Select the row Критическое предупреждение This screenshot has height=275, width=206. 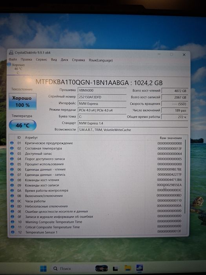click(96, 143)
